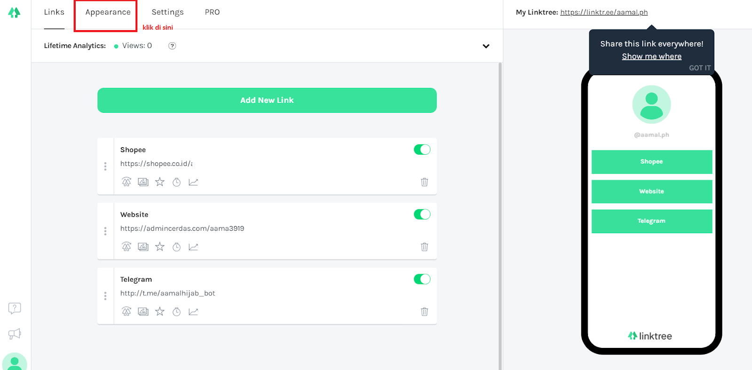
Task: Delete the Website link
Action: coord(424,247)
